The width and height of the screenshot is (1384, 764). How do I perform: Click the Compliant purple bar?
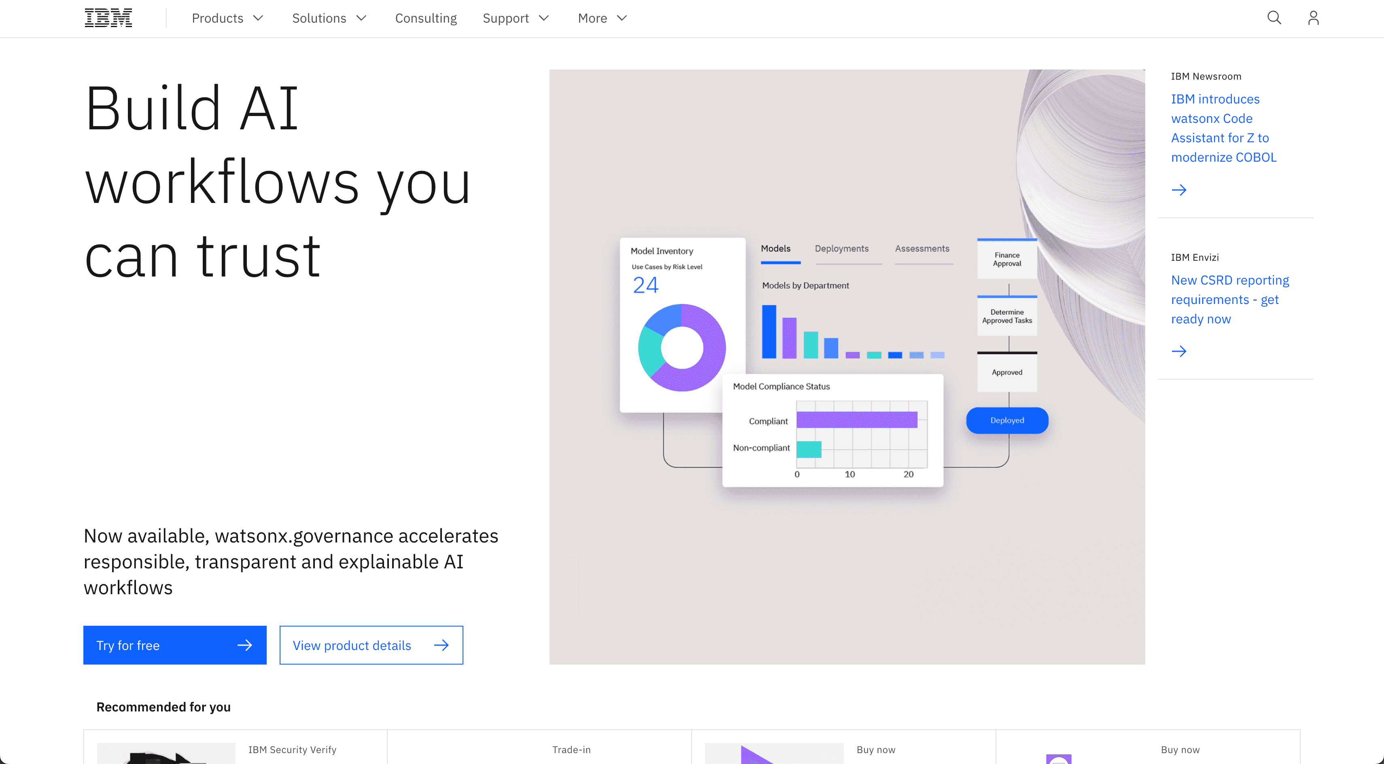point(856,420)
